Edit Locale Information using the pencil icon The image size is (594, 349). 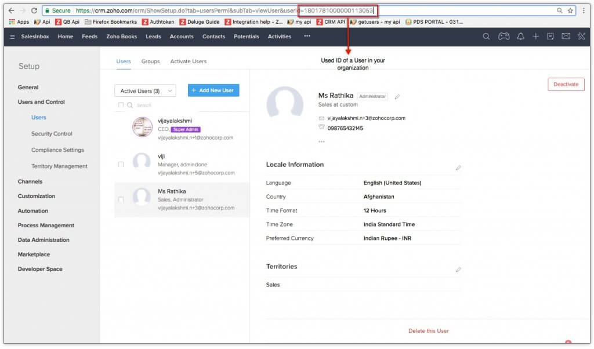click(x=459, y=168)
